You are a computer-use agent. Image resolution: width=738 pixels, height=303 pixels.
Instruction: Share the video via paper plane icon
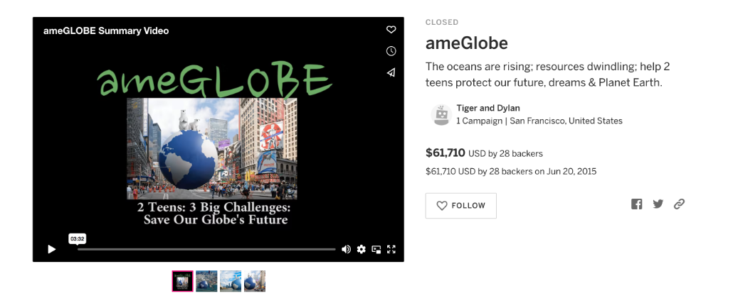391,72
